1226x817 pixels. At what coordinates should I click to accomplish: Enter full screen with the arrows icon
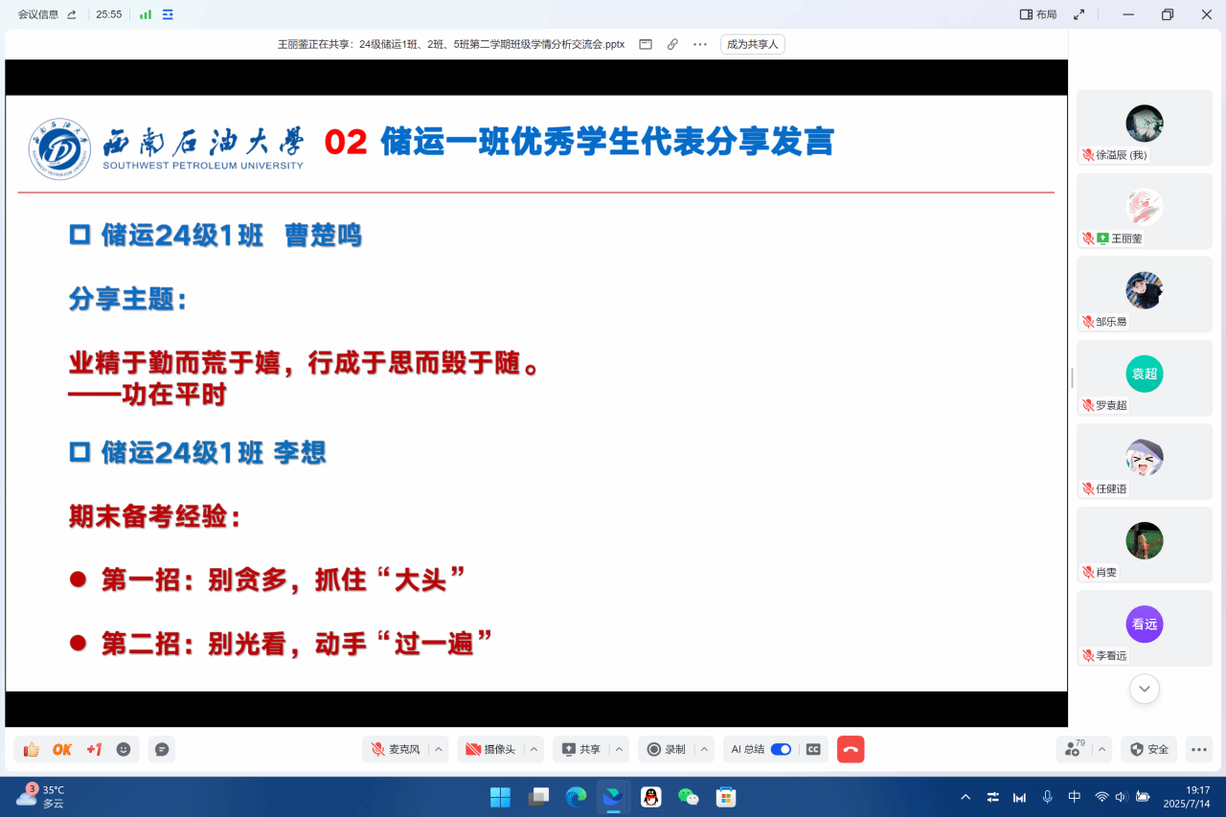tap(1079, 14)
